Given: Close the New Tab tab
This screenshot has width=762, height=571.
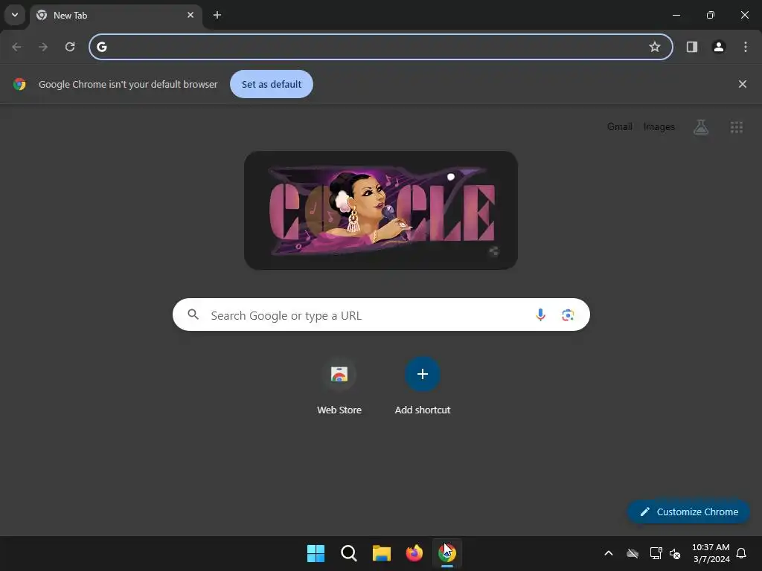Looking at the screenshot, I should 190,15.
